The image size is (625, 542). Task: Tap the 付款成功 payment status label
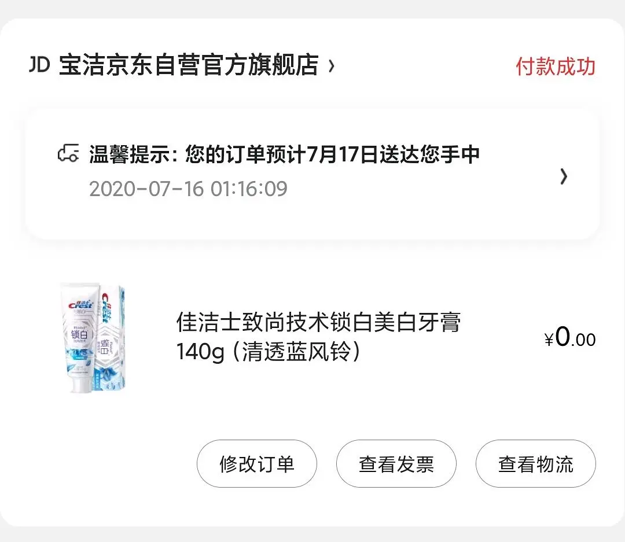coord(555,67)
